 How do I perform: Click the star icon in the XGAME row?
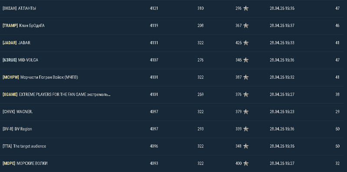click(x=246, y=94)
